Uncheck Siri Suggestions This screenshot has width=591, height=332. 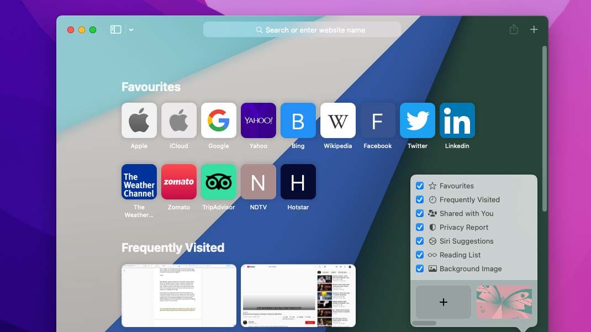pos(420,241)
